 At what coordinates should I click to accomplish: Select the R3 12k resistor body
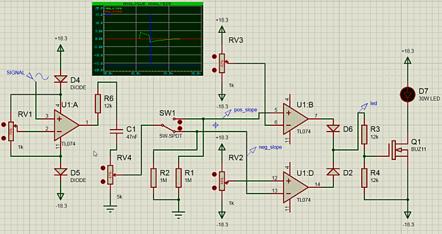[364, 134]
